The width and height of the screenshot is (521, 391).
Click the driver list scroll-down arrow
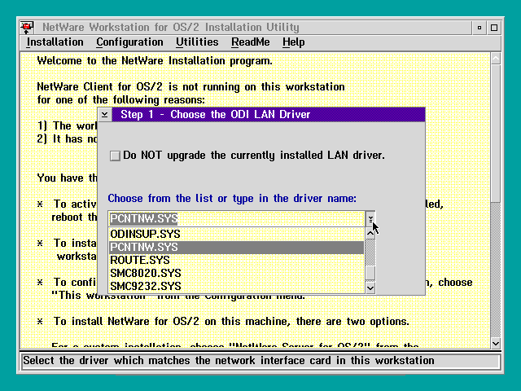click(370, 287)
